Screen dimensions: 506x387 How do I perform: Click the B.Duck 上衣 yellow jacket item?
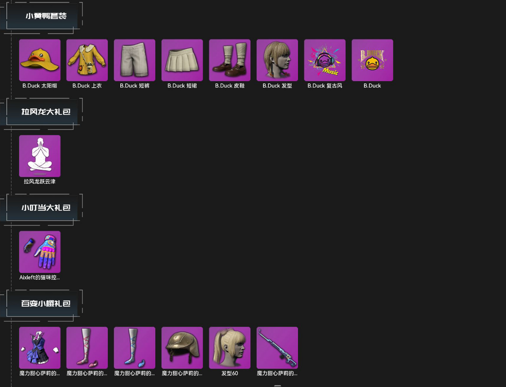87,60
